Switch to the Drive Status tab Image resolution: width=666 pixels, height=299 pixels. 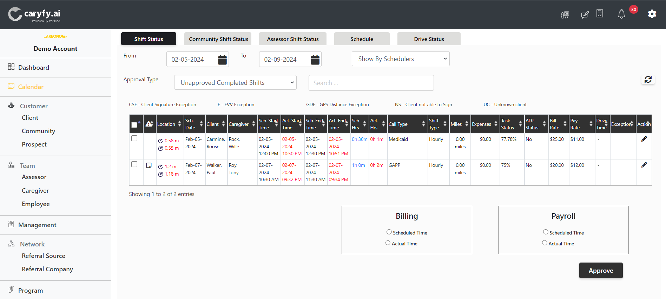click(x=429, y=39)
